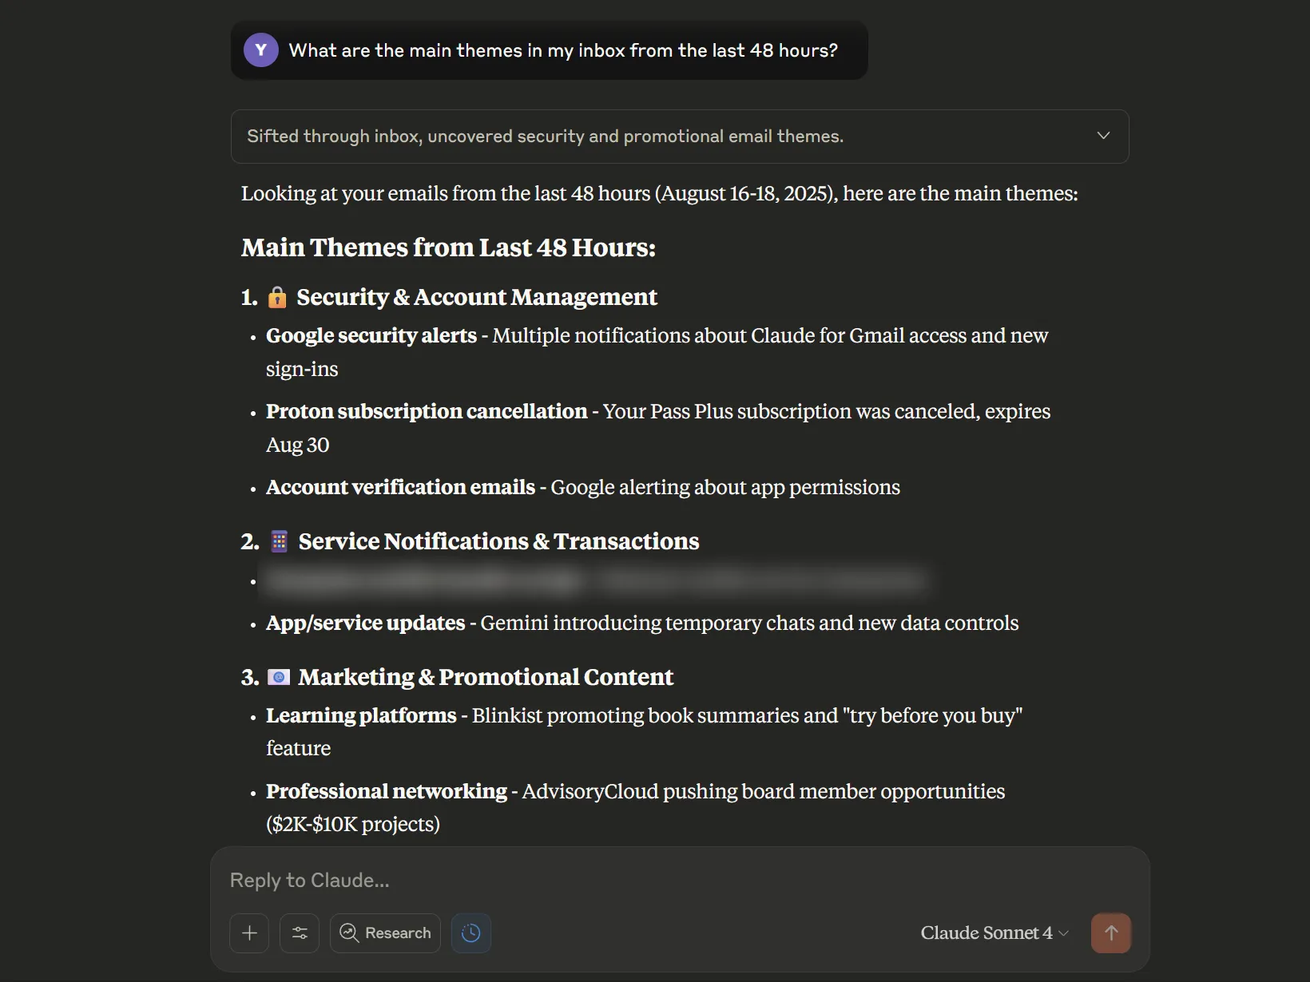Click the plus icon to attach content
Viewport: 1310px width, 982px height.
coord(248,933)
